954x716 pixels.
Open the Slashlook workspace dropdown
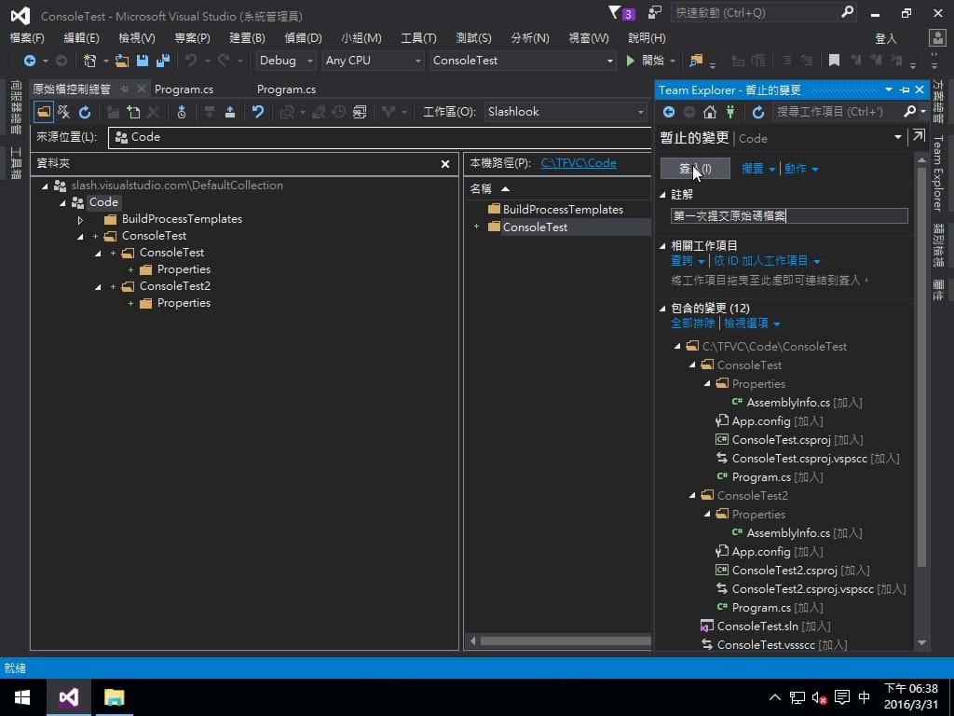click(x=641, y=112)
